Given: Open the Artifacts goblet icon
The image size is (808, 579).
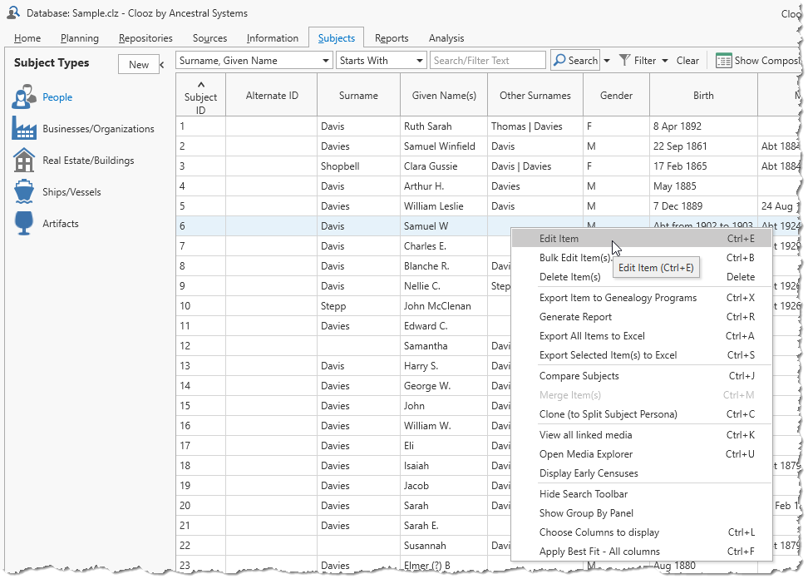Looking at the screenshot, I should [24, 224].
